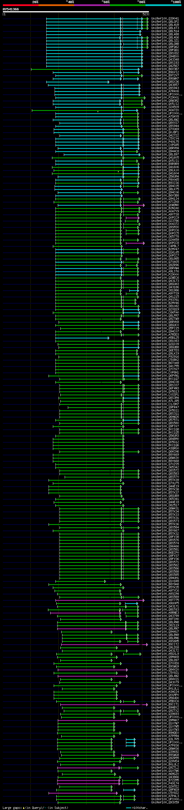The height and width of the screenshot is (810, 184).
Task: Click hit label UniRef100_A9U0P5
Action: 165,603
